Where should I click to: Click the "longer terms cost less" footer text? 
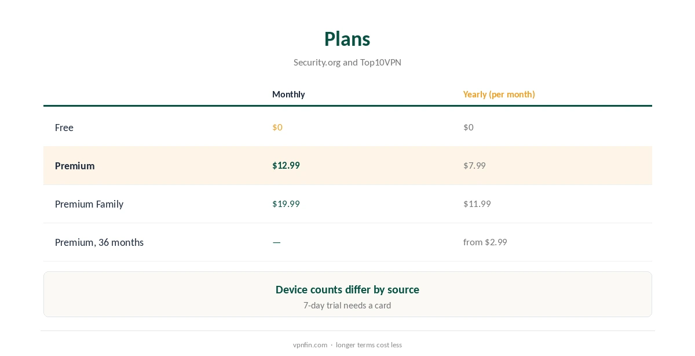coord(369,345)
